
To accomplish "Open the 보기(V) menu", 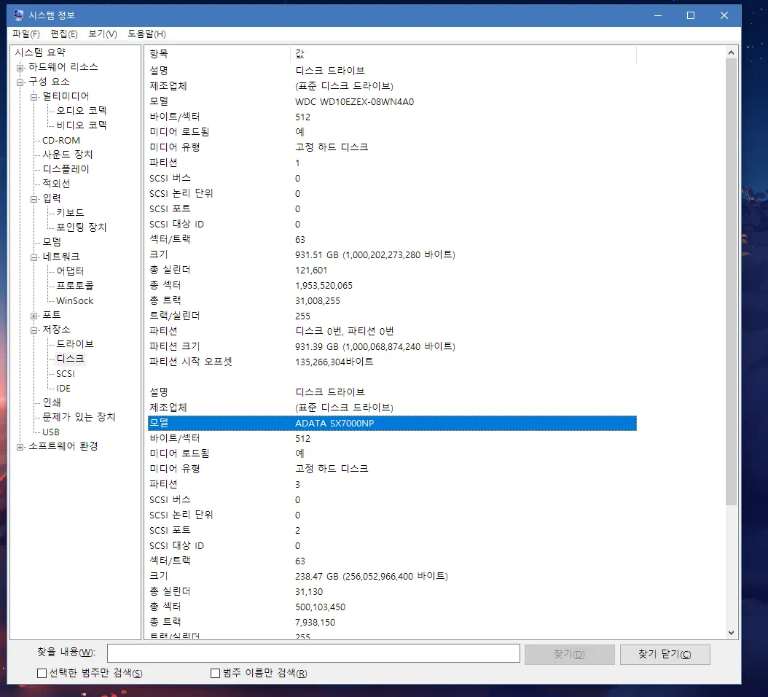I will (x=102, y=34).
